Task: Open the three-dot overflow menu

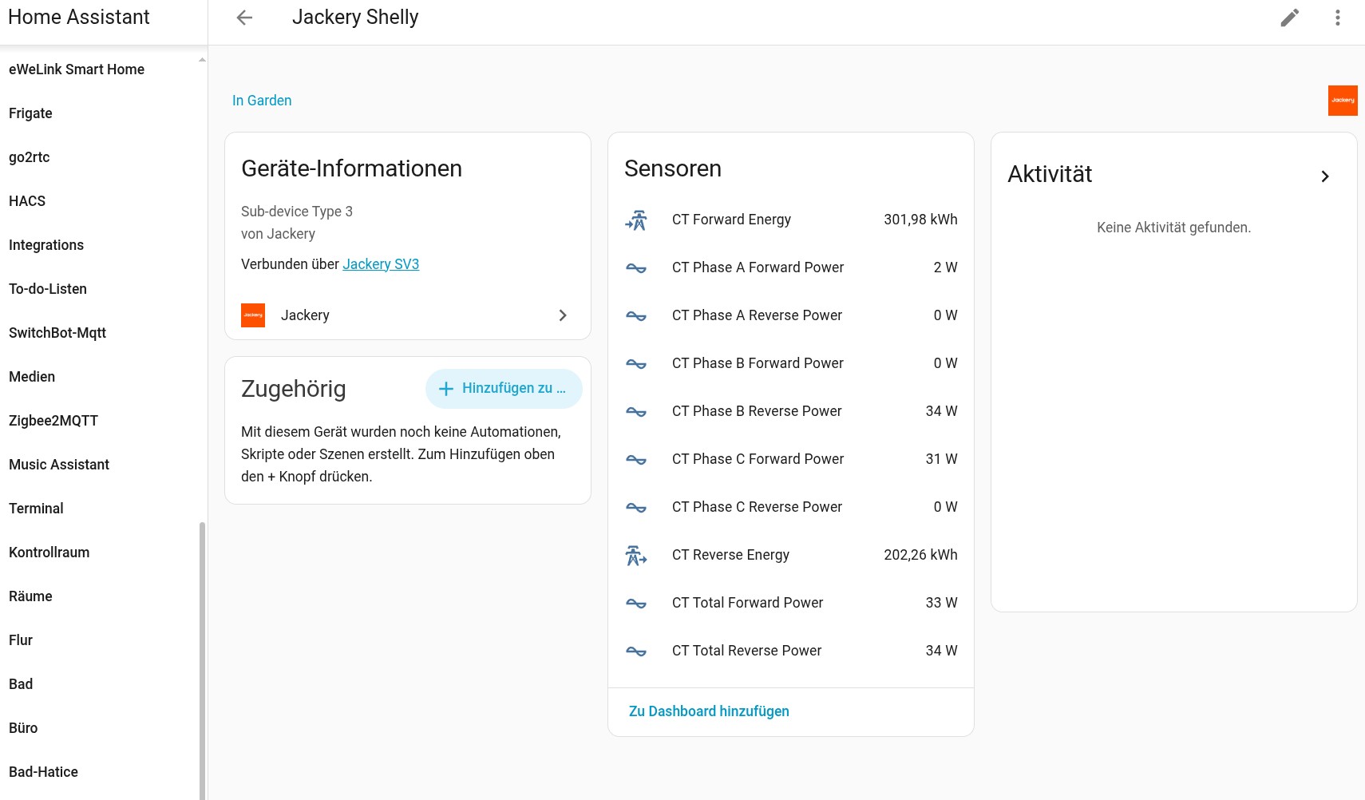Action: pos(1338,18)
